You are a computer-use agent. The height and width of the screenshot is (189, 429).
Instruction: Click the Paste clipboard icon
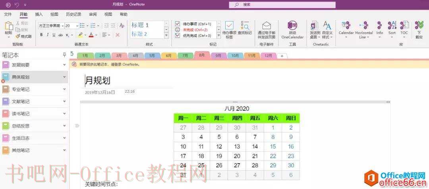(x=8, y=26)
